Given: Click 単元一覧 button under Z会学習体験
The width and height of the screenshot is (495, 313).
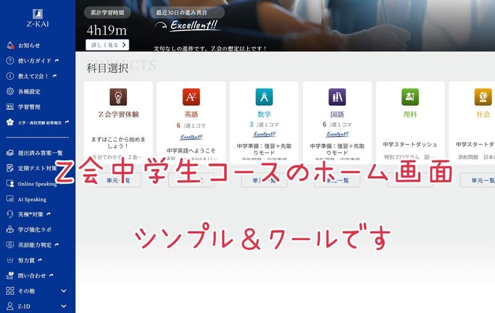Looking at the screenshot, I should 118,180.
